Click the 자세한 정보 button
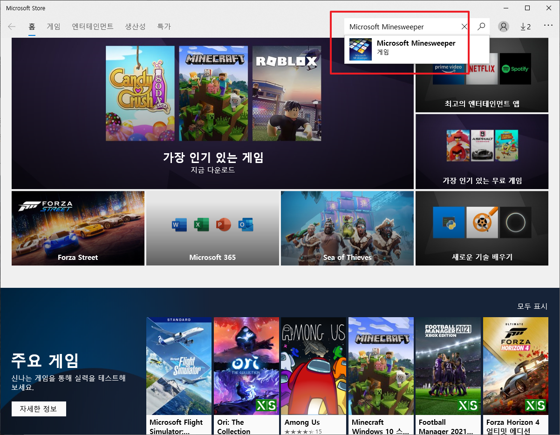Image resolution: width=560 pixels, height=435 pixels. pyautogui.click(x=39, y=409)
